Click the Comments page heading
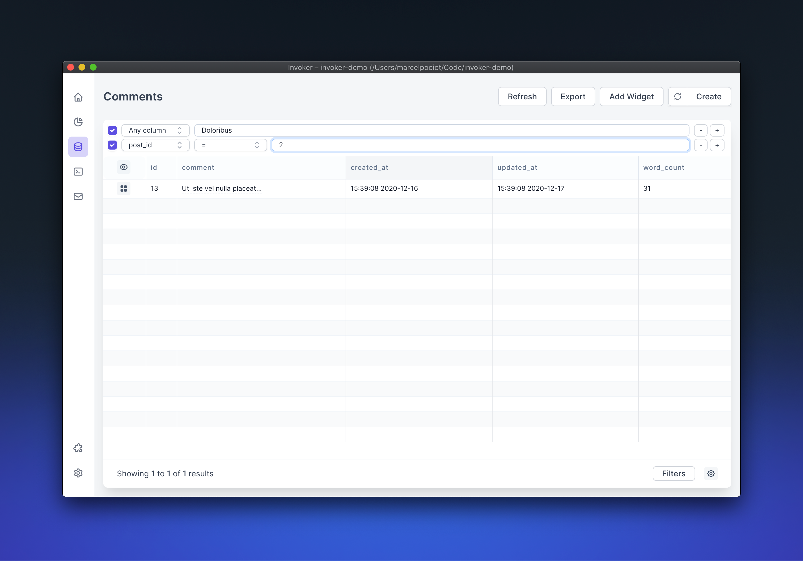Viewport: 803px width, 561px height. (133, 97)
